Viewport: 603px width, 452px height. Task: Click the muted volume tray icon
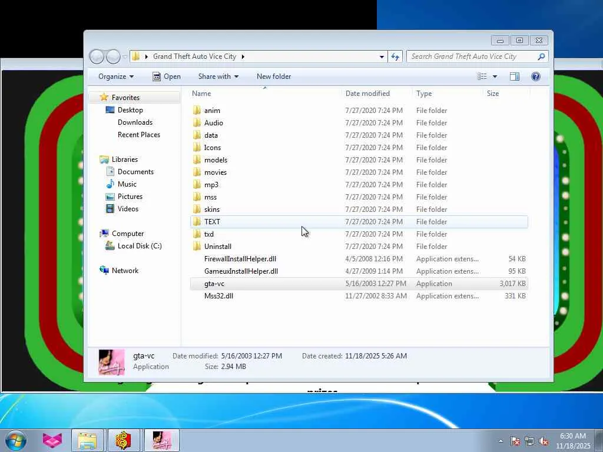pyautogui.click(x=544, y=441)
